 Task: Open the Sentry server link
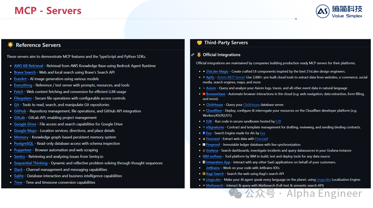(19, 157)
